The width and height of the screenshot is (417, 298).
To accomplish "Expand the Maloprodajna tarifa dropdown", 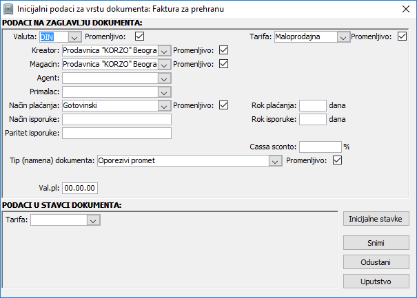I will [x=343, y=36].
